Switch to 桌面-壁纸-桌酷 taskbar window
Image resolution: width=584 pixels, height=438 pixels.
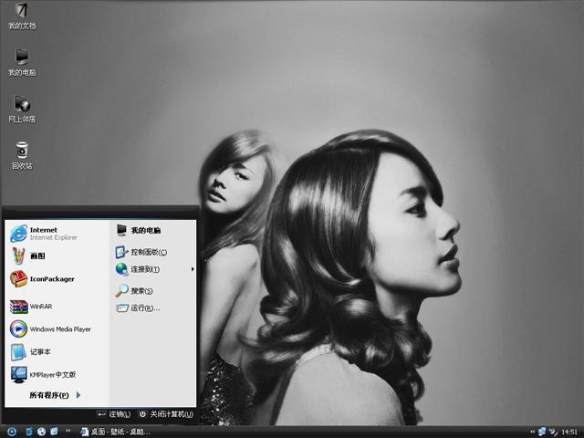click(116, 432)
